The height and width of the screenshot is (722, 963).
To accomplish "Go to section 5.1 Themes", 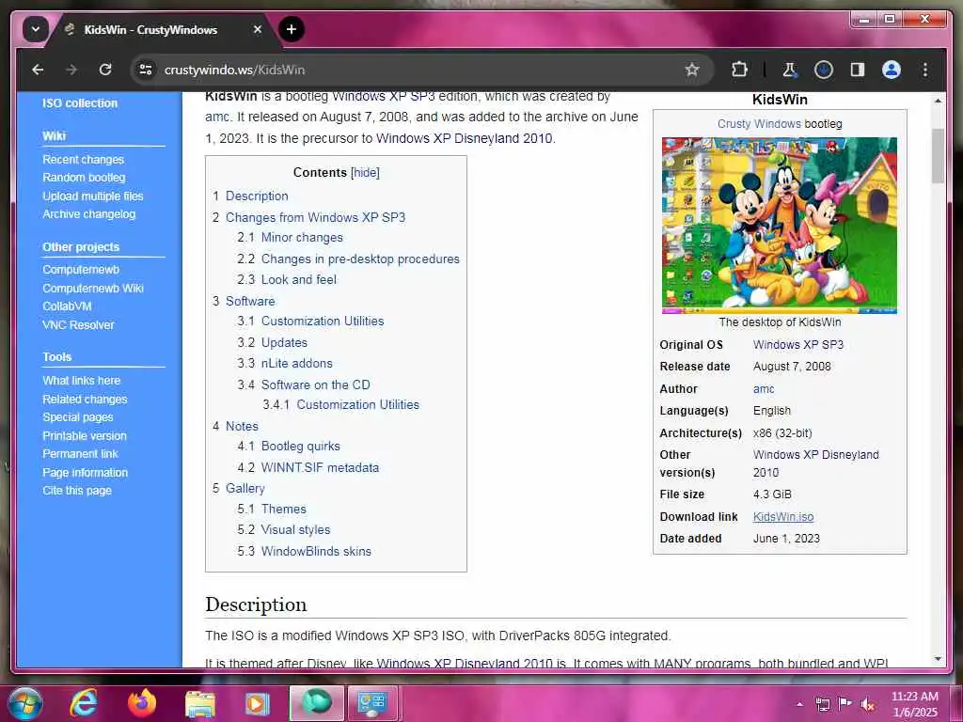I will 284,509.
